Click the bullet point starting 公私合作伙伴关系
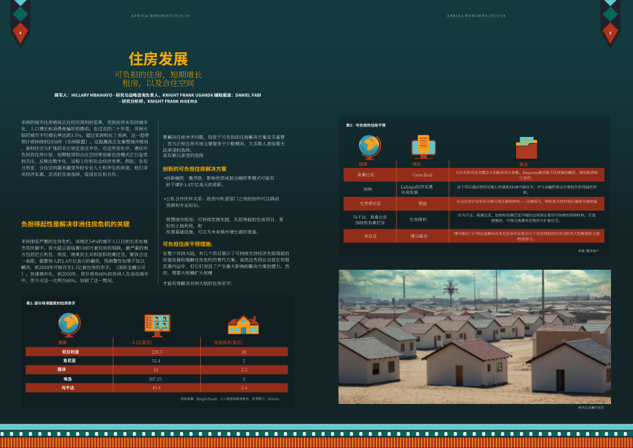The height and width of the screenshot is (448, 633). [222, 202]
